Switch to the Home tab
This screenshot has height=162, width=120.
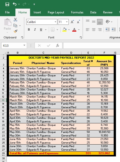pyautogui.click(x=23, y=12)
